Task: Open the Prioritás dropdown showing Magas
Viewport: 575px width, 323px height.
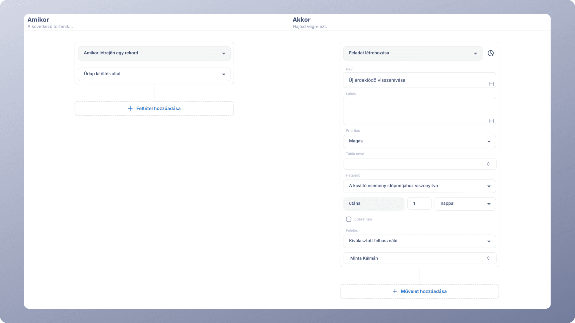Action: (419, 141)
